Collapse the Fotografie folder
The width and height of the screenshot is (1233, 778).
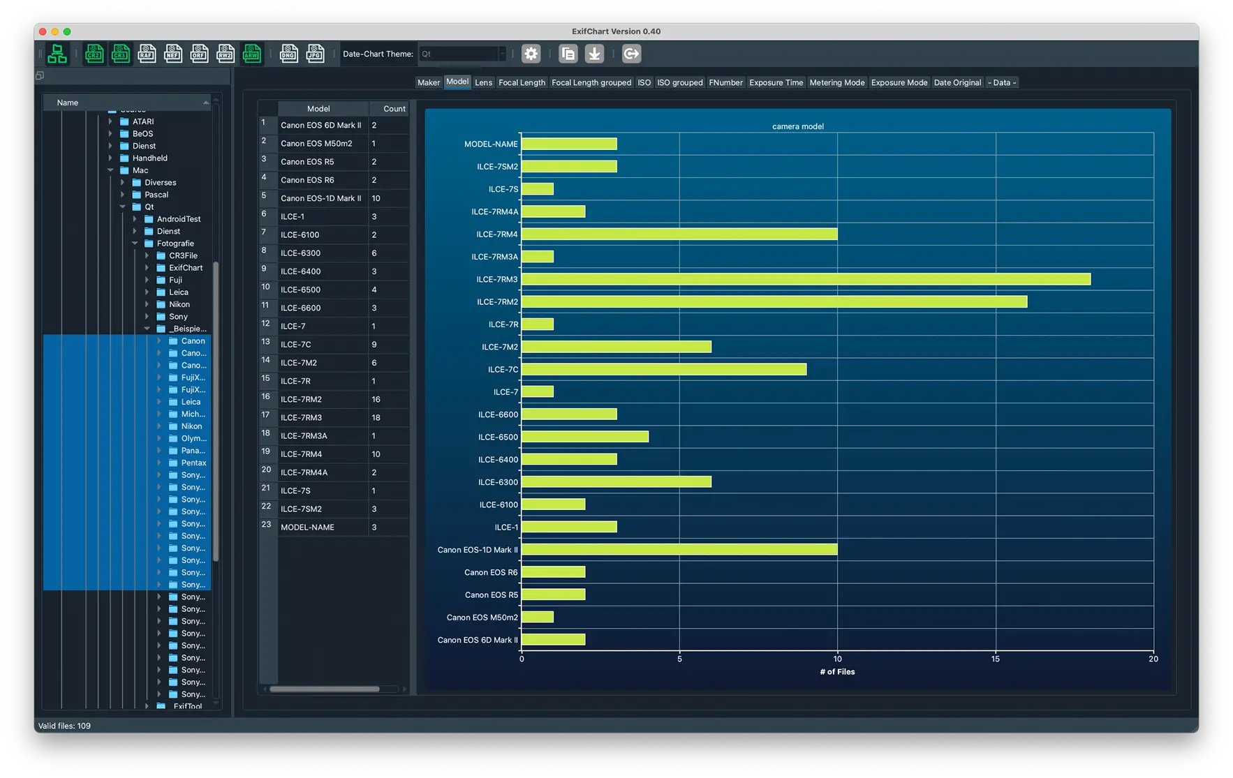(x=135, y=244)
